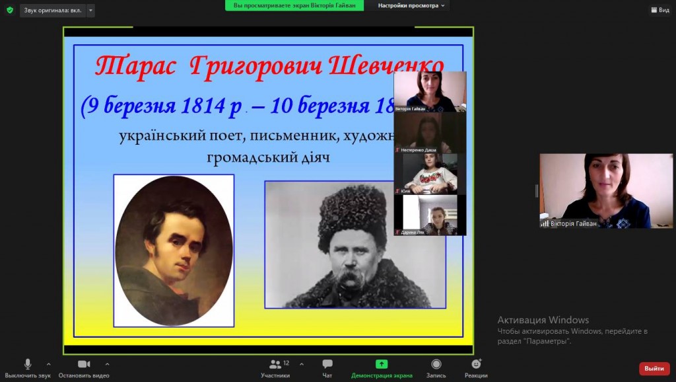Open the Chat panel

(x=327, y=364)
